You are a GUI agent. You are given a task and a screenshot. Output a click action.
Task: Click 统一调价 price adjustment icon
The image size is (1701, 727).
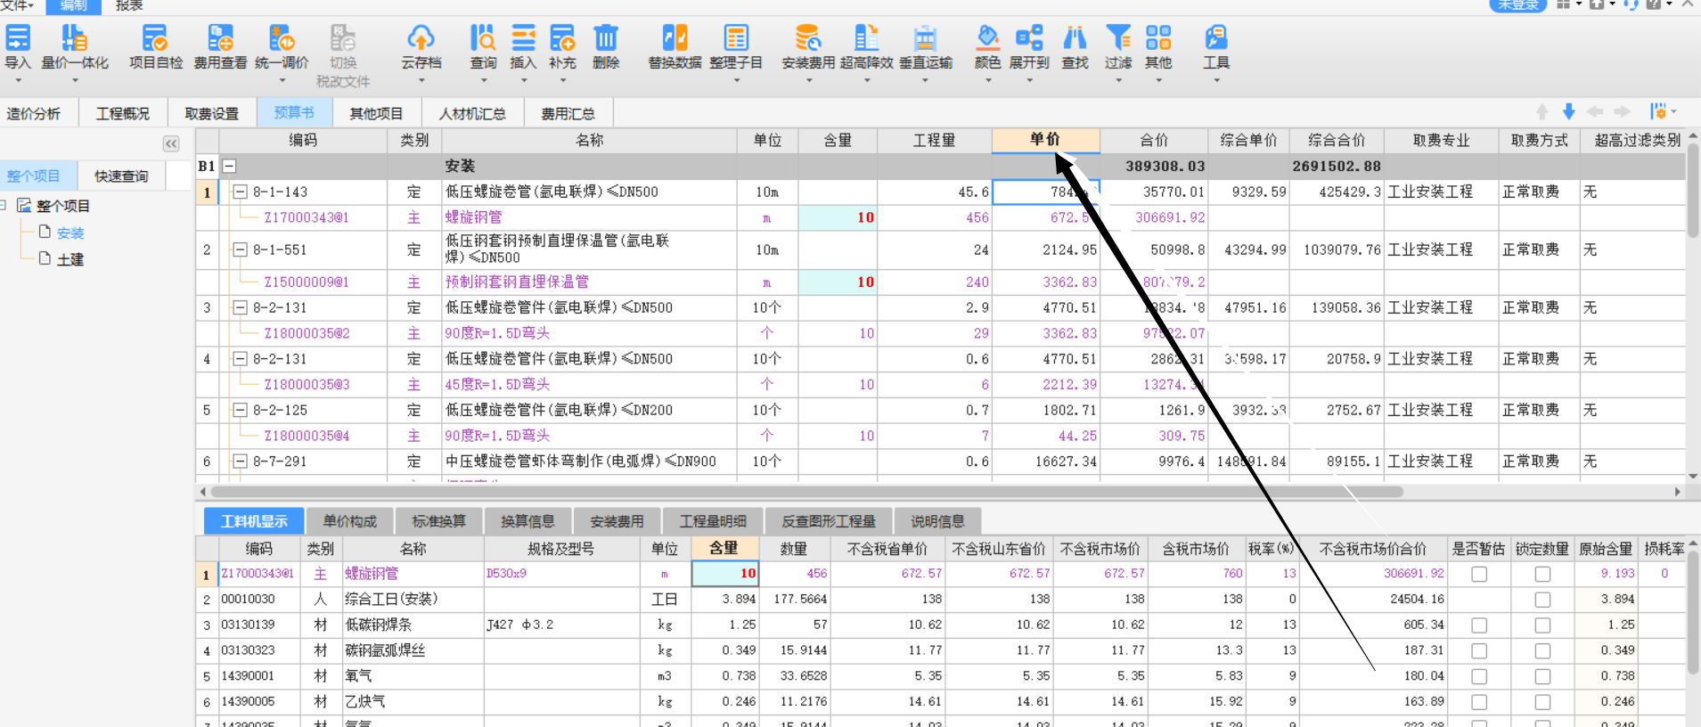282,39
